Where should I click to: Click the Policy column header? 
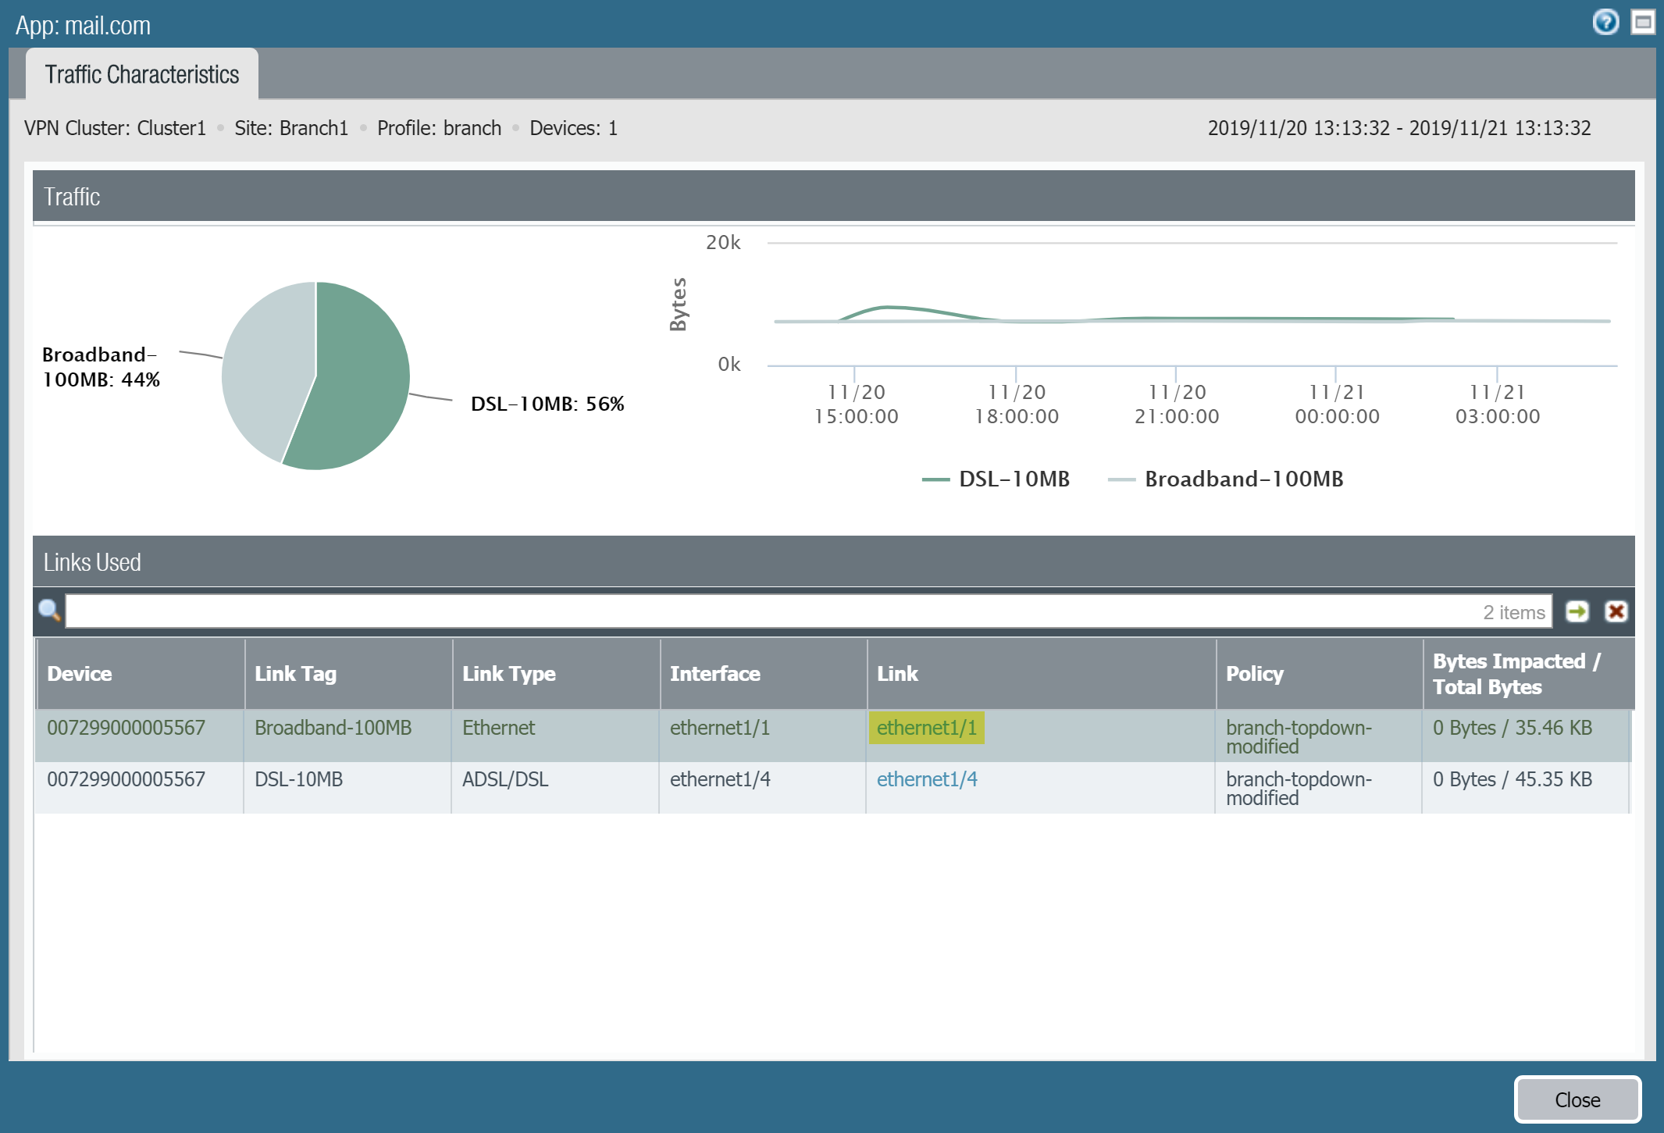[1254, 674]
